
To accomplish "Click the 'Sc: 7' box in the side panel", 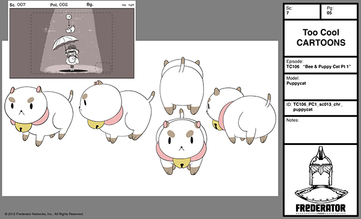I will (x=302, y=11).
